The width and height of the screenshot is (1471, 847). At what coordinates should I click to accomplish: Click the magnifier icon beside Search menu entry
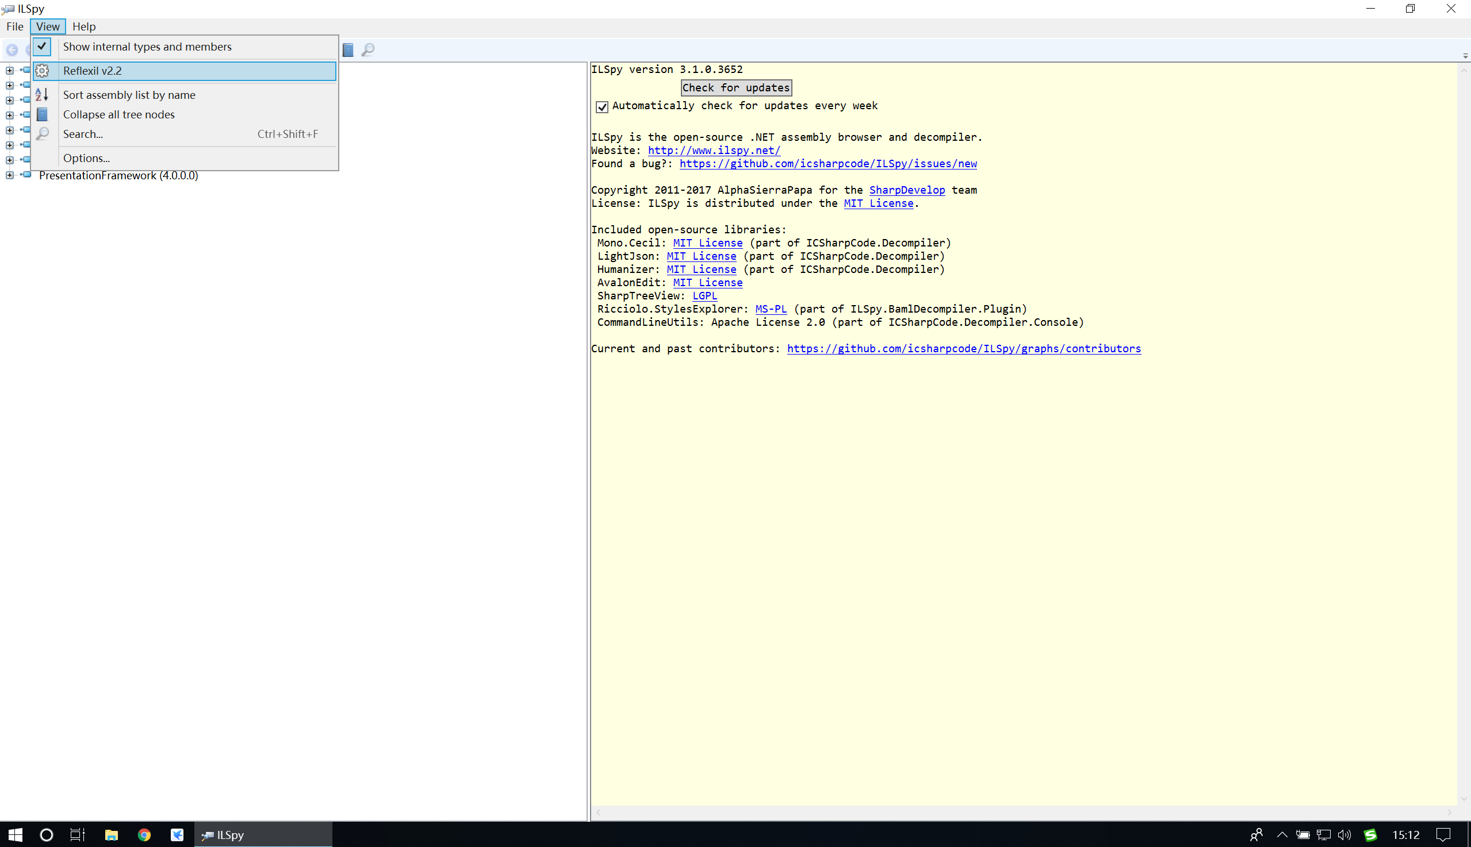(42, 134)
